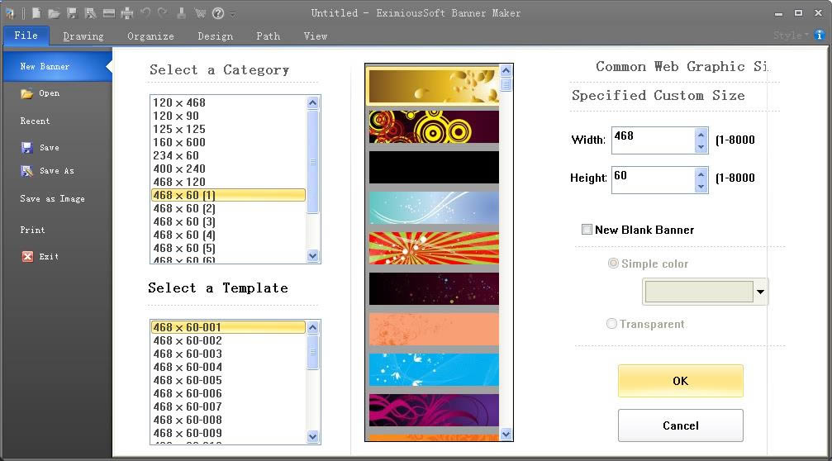This screenshot has height=461, width=832.
Task: Open the Style dropdown at top right
Action: (792, 35)
